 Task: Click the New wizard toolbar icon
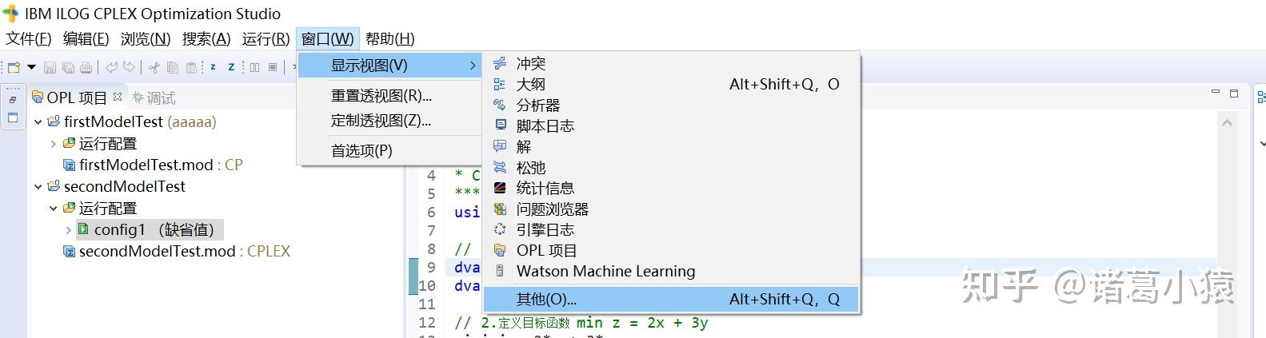tap(14, 68)
